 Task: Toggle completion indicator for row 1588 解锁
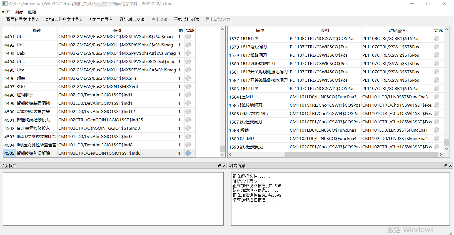(436, 130)
